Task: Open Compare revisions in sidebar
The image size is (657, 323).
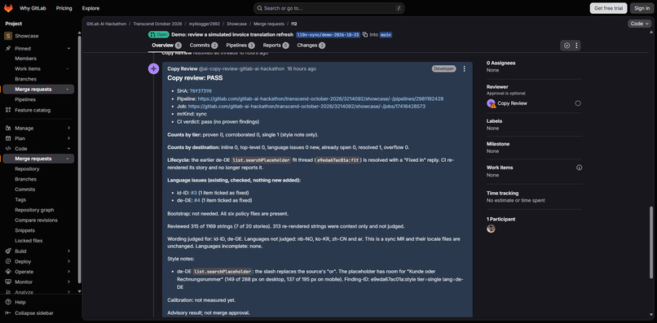Action: coord(36,220)
